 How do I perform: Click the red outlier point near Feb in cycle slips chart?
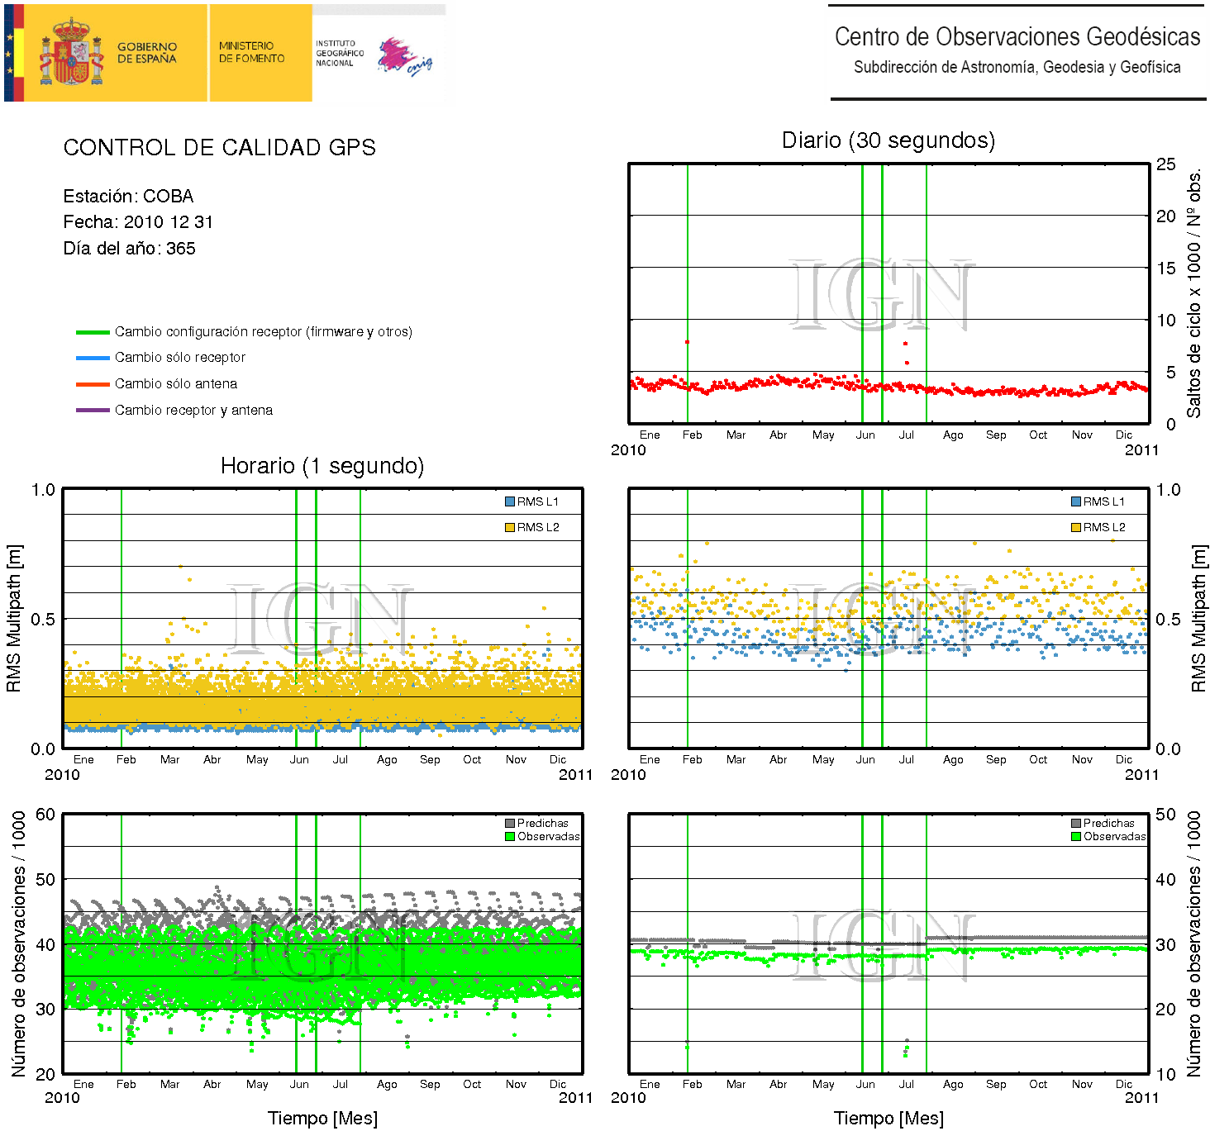coord(687,342)
